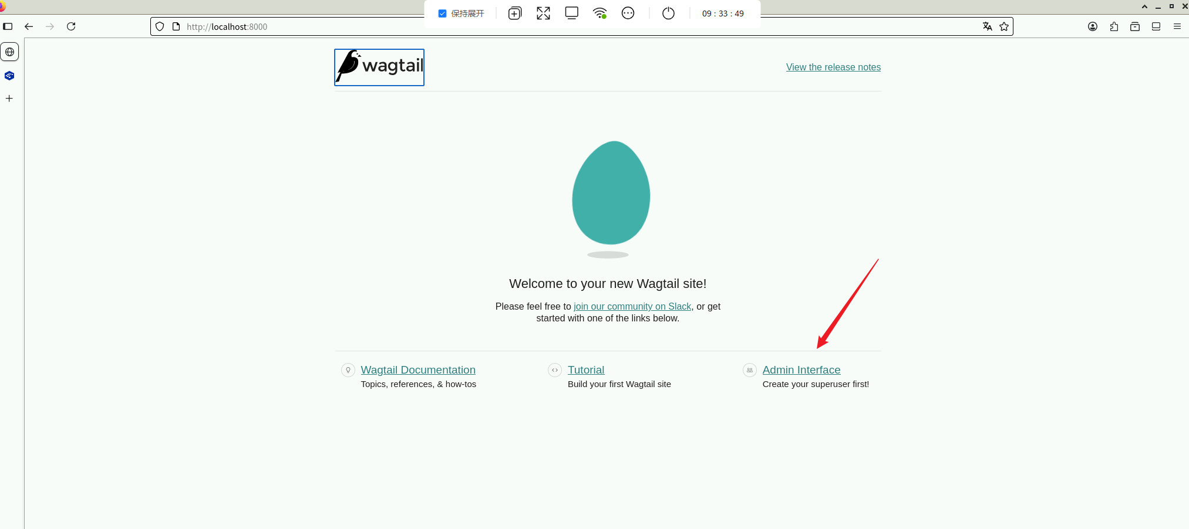Click the code icon beside Tutorial
The height and width of the screenshot is (529, 1189).
(x=555, y=370)
